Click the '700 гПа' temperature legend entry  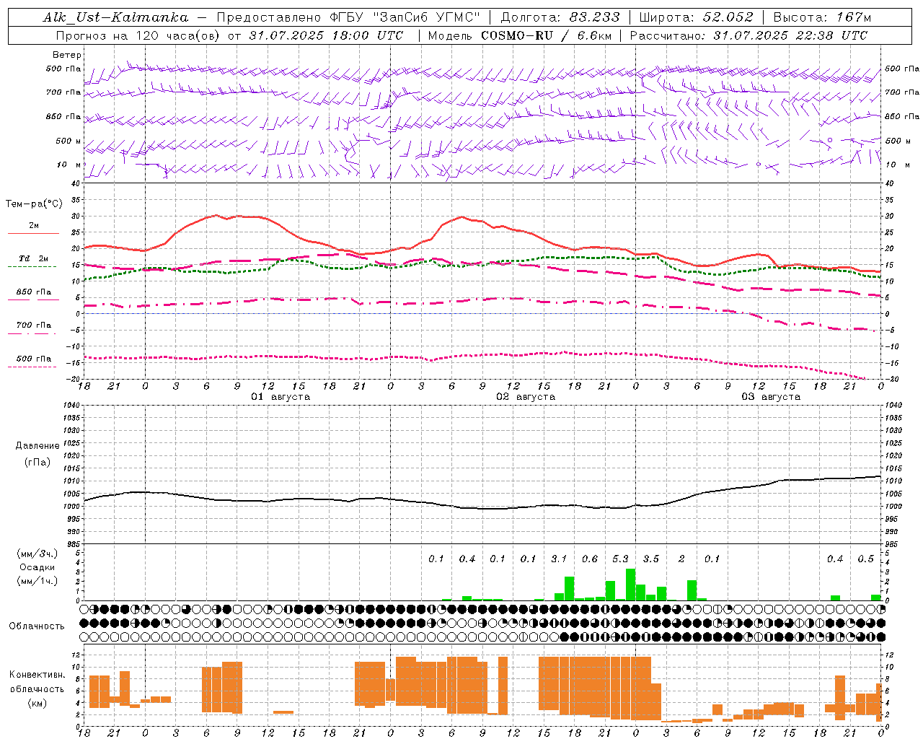click(x=34, y=325)
